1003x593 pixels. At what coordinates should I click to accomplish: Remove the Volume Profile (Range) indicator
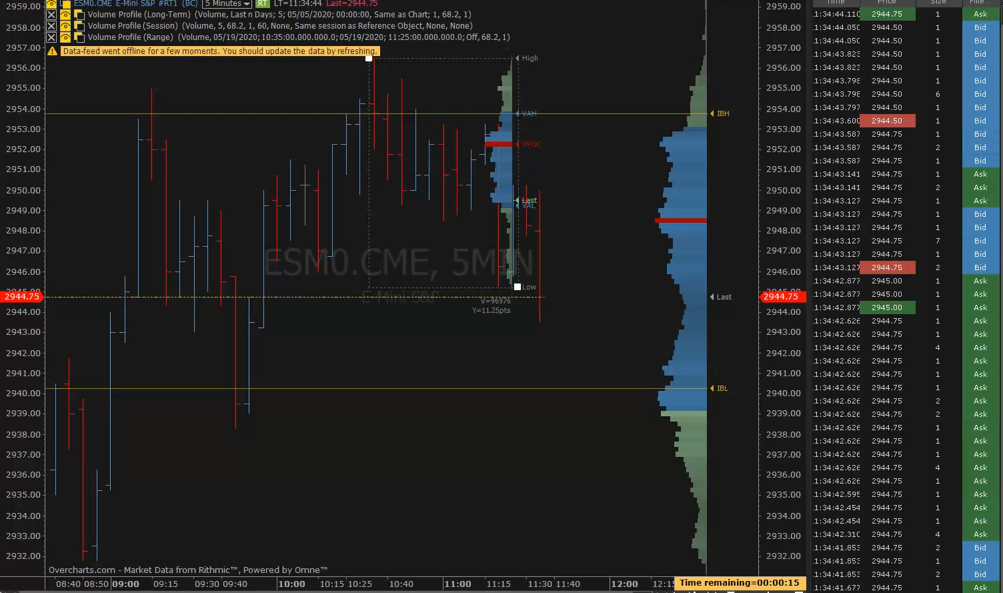51,37
